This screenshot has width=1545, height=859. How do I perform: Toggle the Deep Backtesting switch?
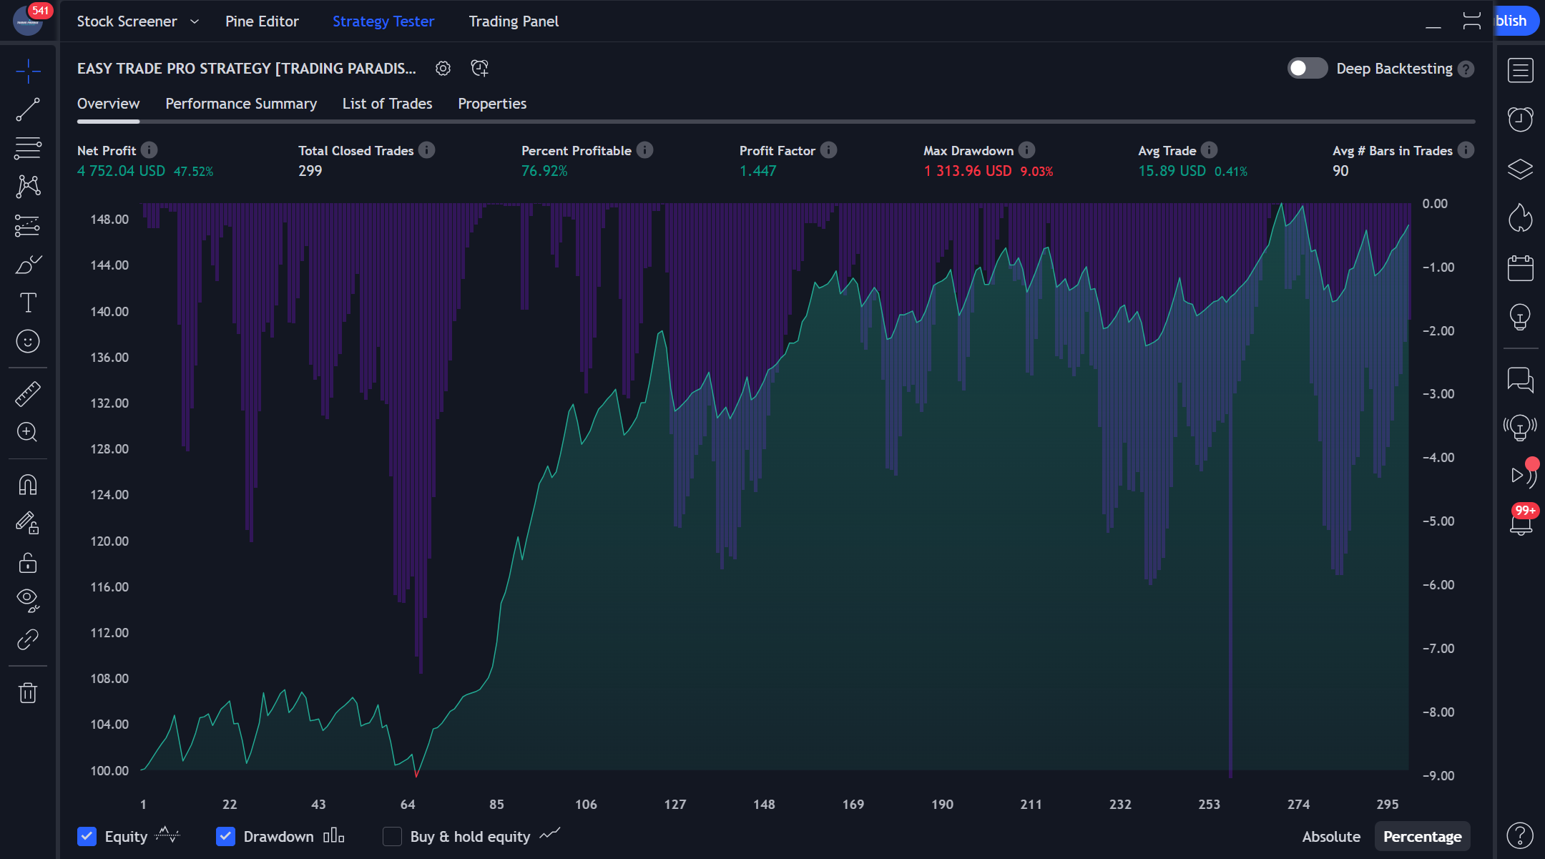[1307, 69]
